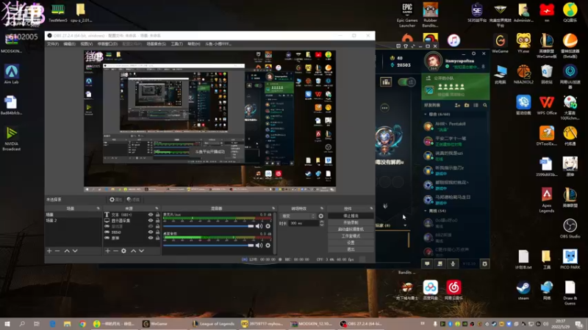The height and width of the screenshot is (330, 588).
Task: Mute the microphone audio speaker icon
Action: coord(259,226)
